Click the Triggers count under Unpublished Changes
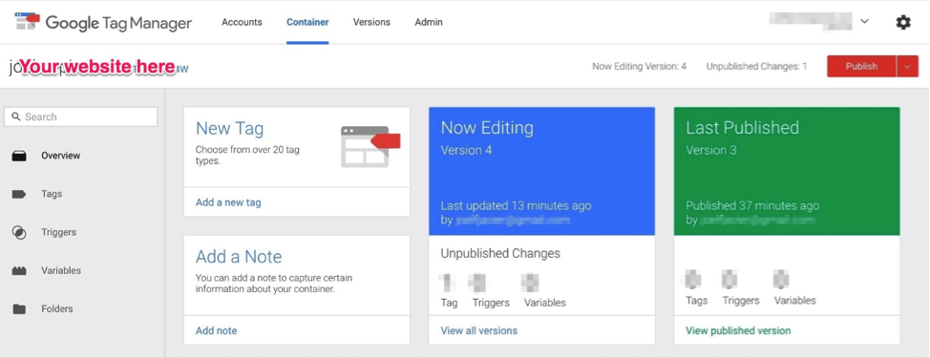This screenshot has width=930, height=358. 478,283
